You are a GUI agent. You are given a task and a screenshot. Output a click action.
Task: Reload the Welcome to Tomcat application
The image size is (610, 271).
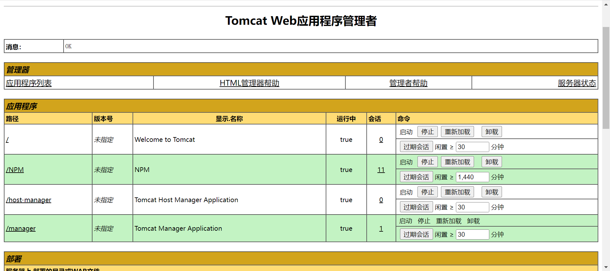pos(457,132)
